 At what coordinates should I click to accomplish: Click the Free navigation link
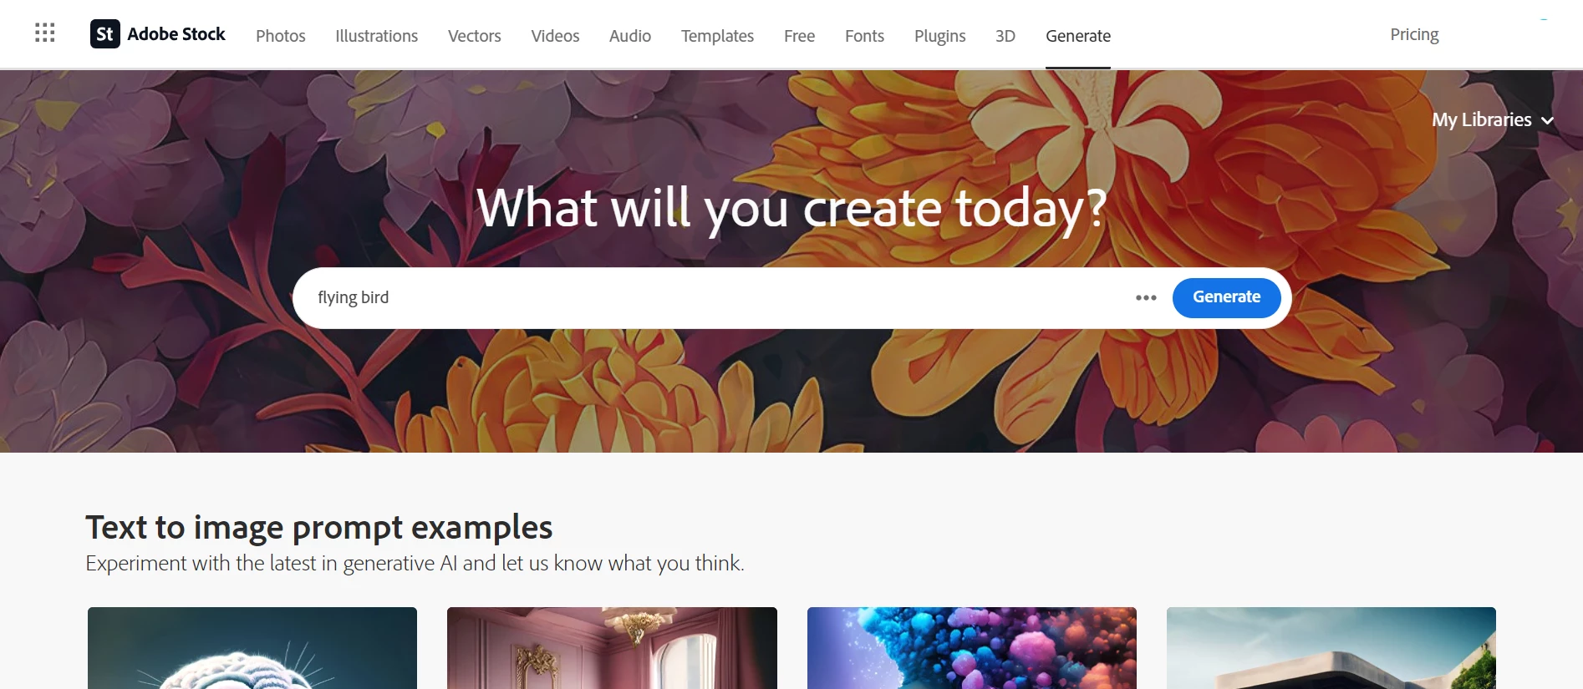click(799, 36)
